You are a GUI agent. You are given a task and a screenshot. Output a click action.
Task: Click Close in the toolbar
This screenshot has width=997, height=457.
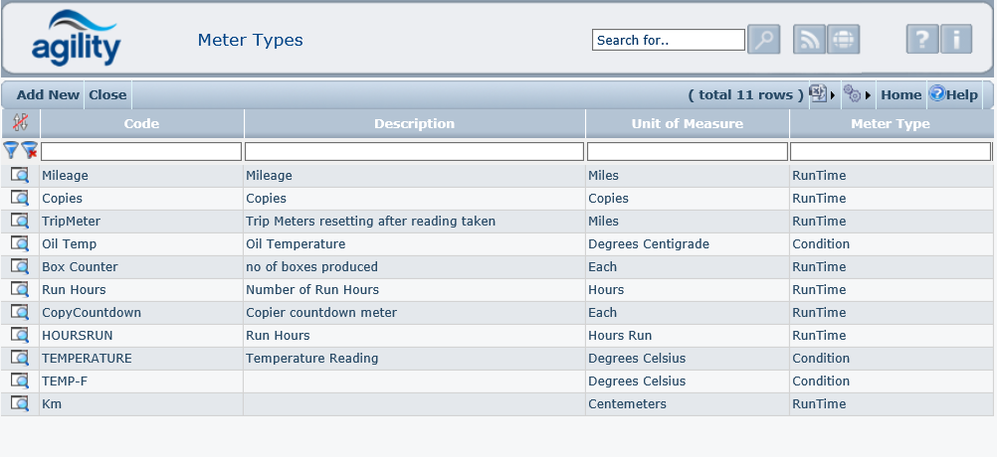coord(107,94)
